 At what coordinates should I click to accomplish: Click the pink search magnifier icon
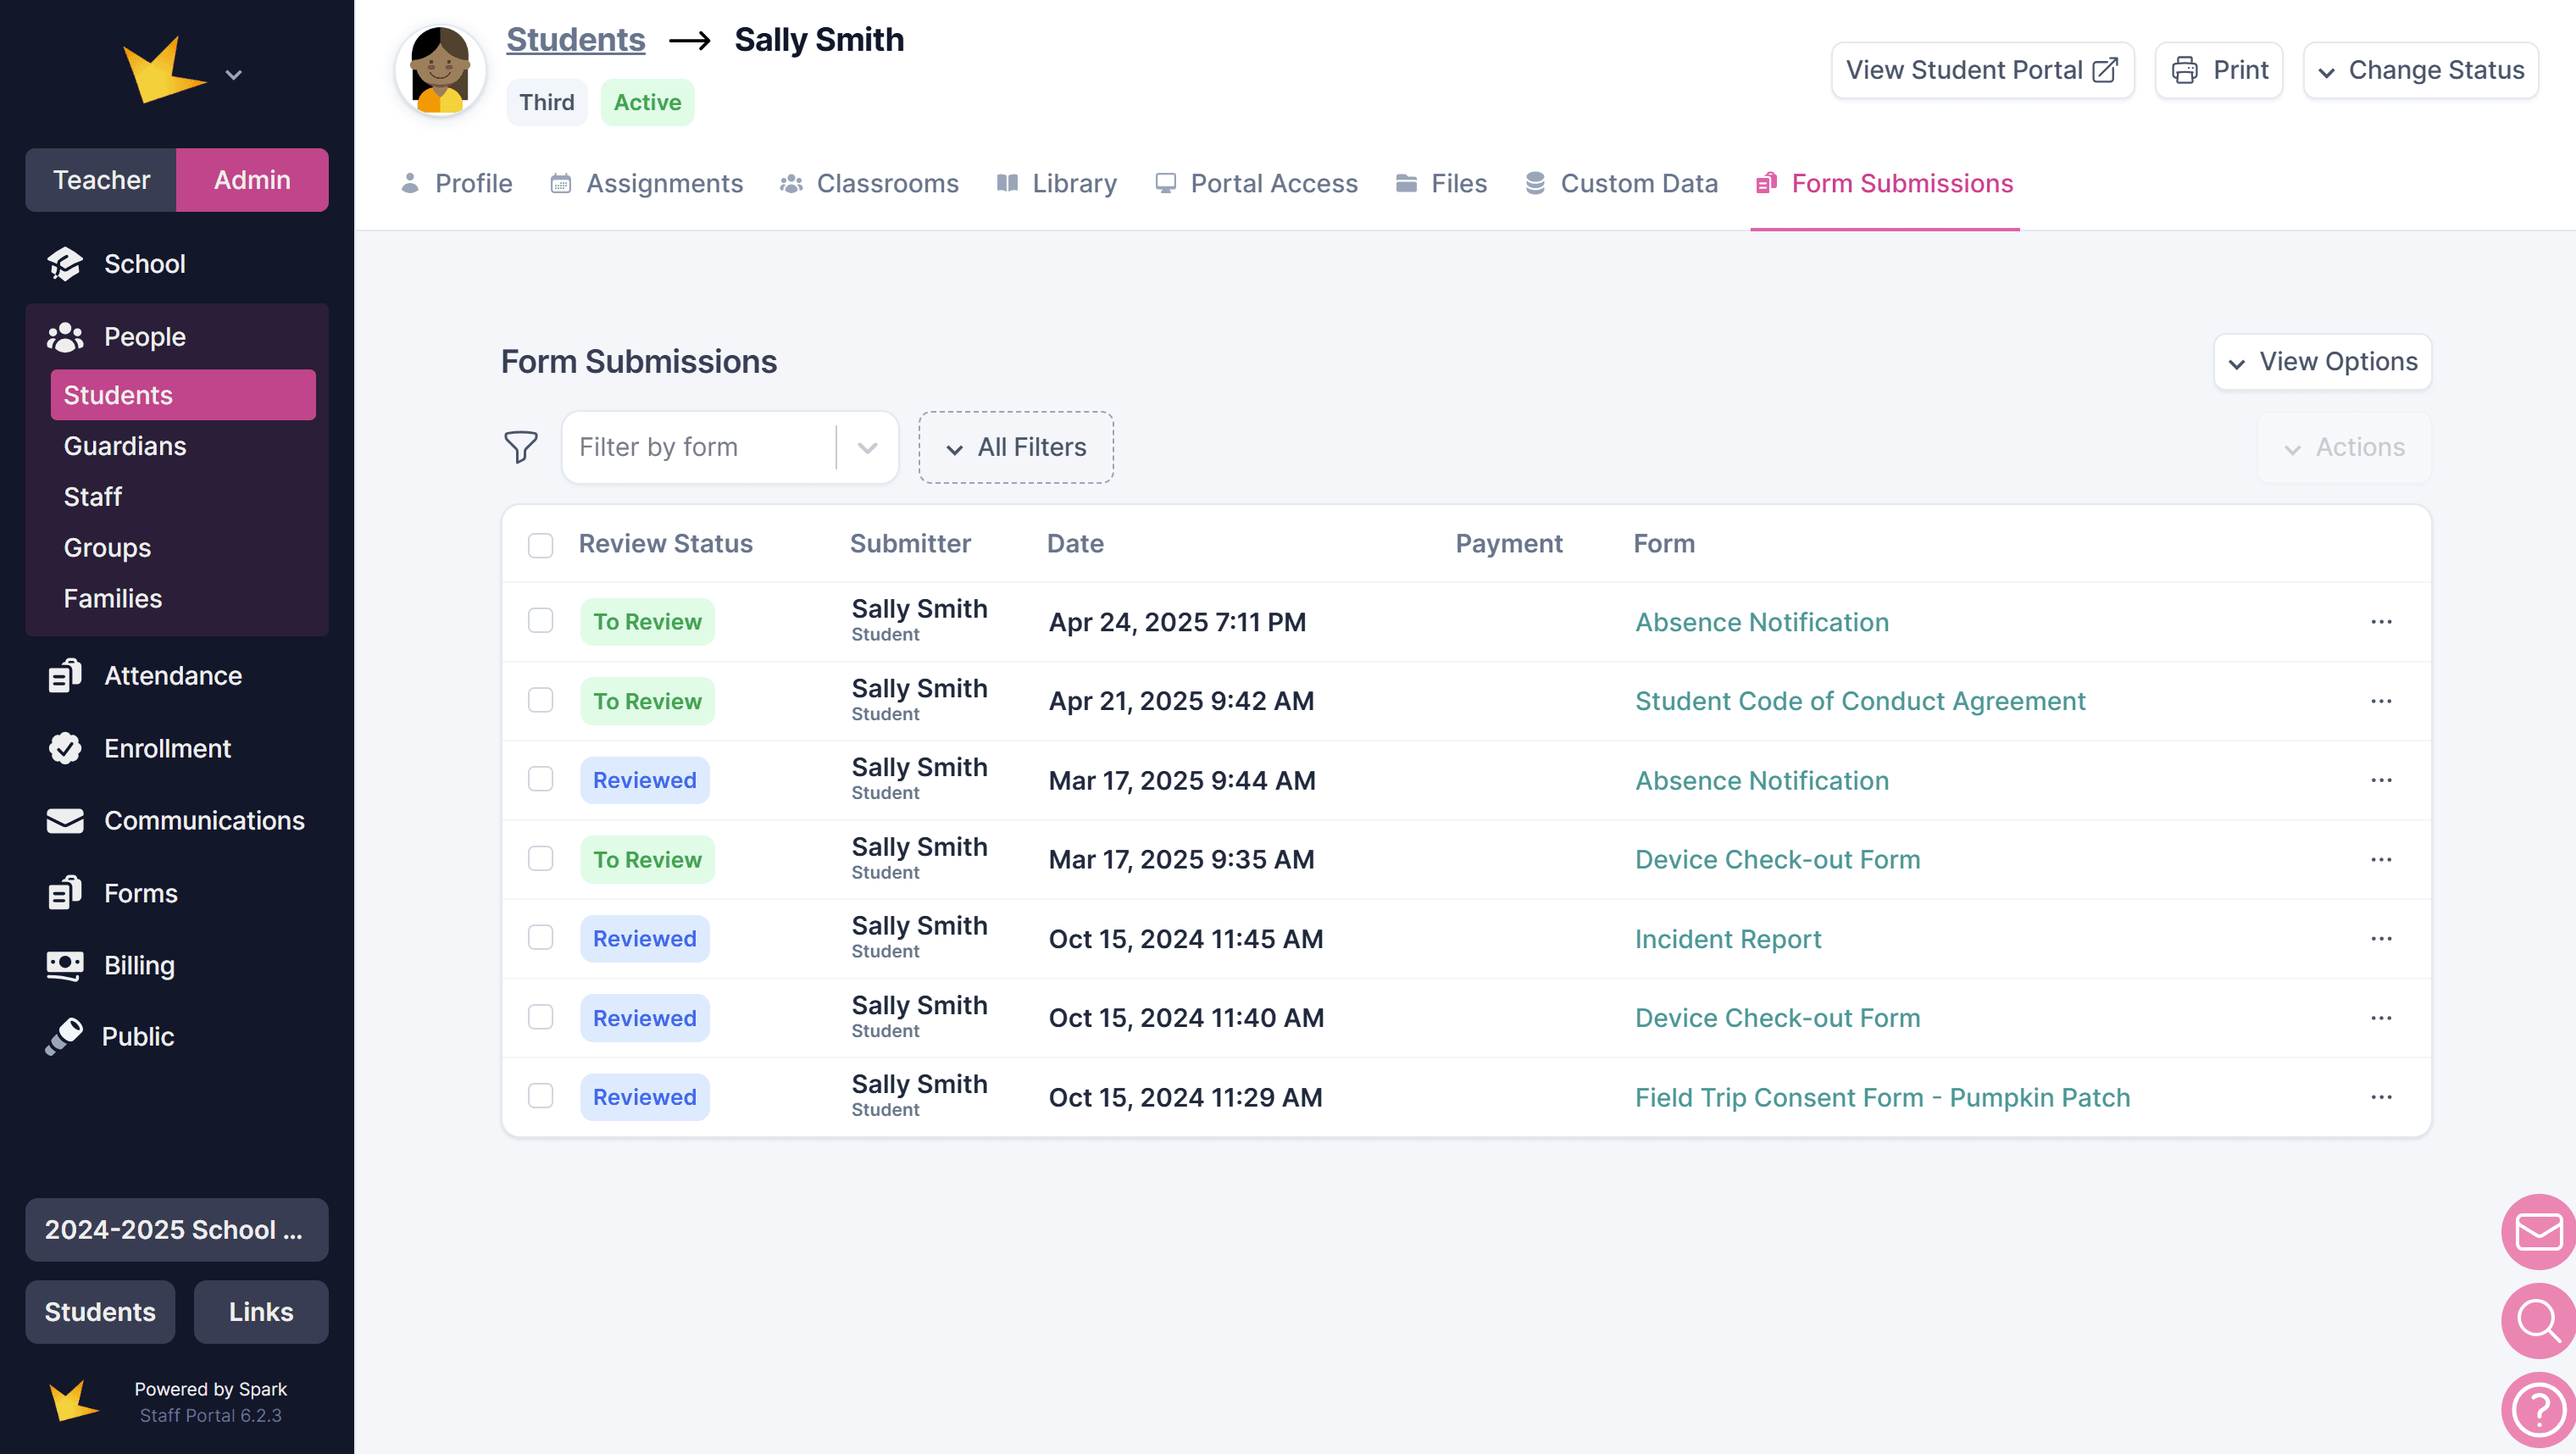[2537, 1320]
